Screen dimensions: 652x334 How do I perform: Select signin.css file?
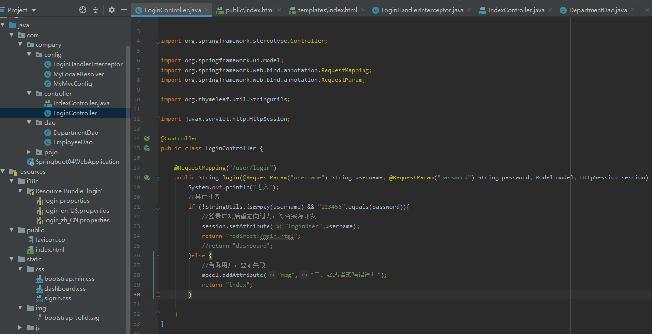pos(58,298)
